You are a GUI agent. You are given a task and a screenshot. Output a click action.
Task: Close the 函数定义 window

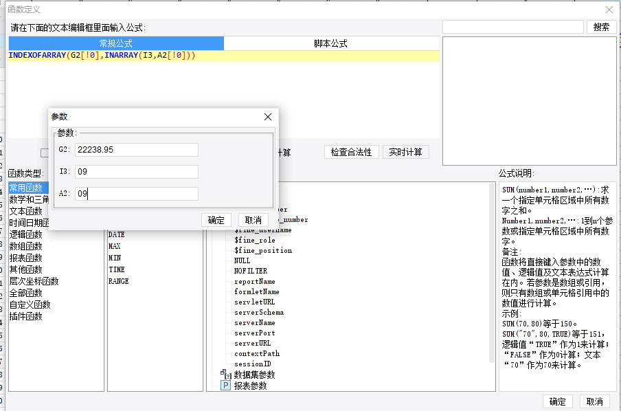tap(609, 10)
